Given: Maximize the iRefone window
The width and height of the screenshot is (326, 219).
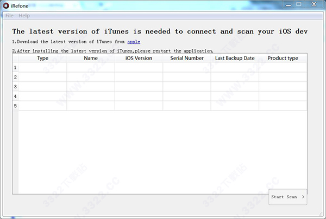Looking at the screenshot, I should (299, 4).
